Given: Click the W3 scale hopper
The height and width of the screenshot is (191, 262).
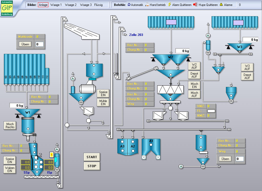Looking at the screenshot, I should tap(239, 47).
